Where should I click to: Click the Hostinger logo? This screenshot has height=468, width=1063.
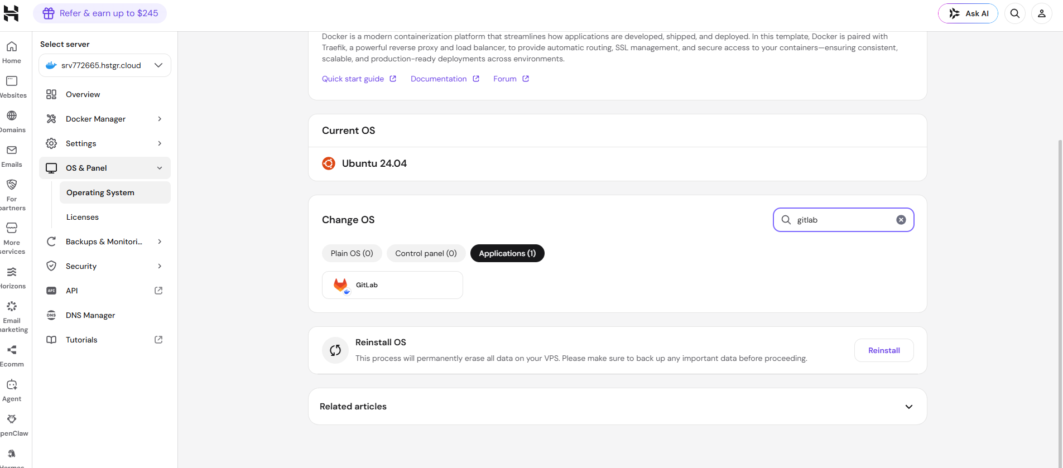click(11, 13)
